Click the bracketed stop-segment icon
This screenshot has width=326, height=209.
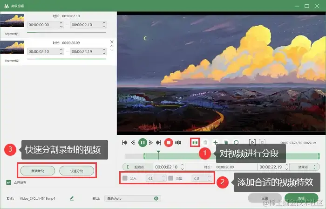point(262,142)
